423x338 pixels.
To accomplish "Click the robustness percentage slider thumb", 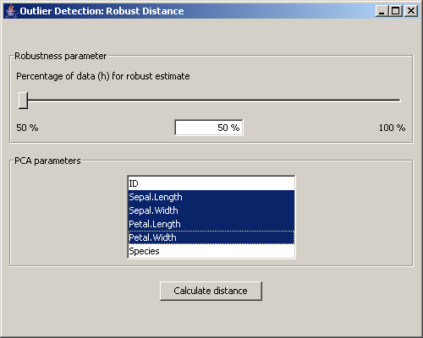I will tap(23, 101).
